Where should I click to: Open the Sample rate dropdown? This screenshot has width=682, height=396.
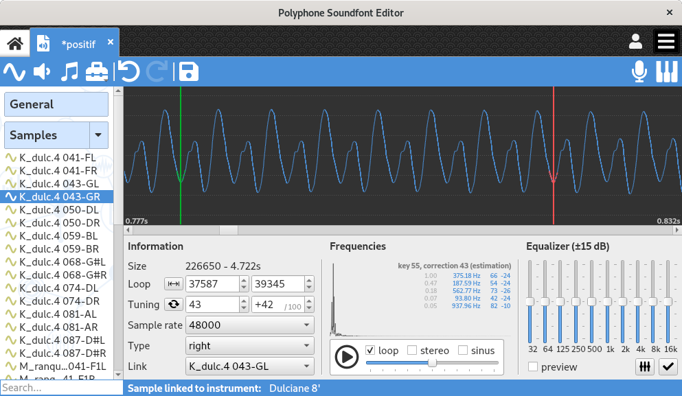249,325
